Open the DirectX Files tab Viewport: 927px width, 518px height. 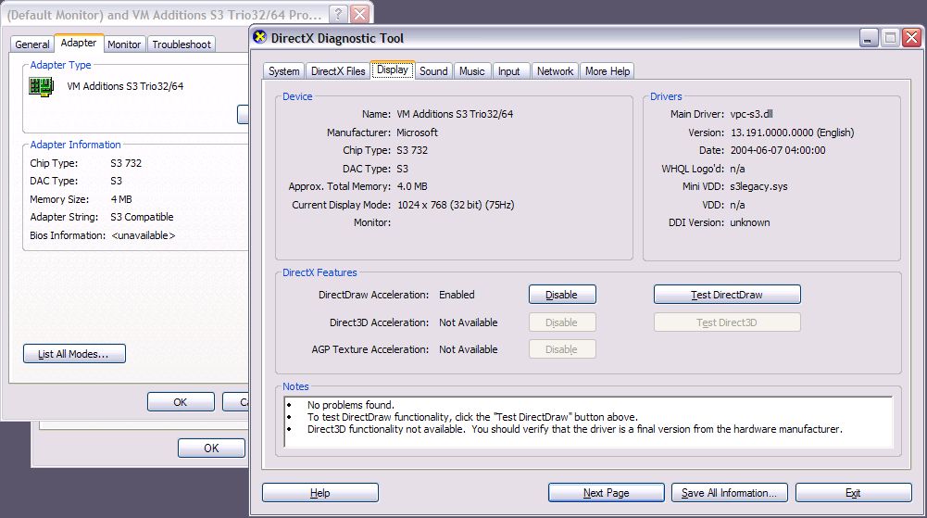[x=338, y=71]
